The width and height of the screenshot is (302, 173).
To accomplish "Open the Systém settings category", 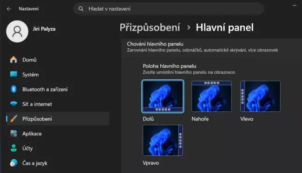I will pos(58,75).
